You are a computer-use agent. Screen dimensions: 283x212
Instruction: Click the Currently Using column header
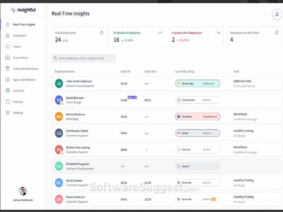(184, 71)
